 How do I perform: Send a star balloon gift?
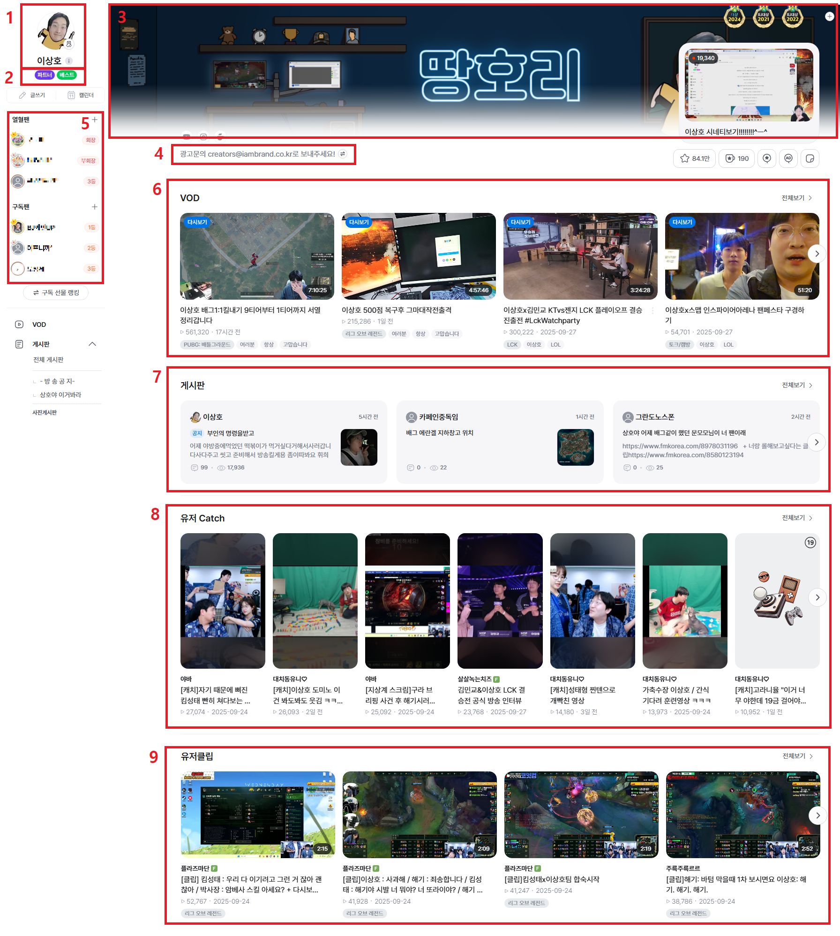tap(767, 159)
